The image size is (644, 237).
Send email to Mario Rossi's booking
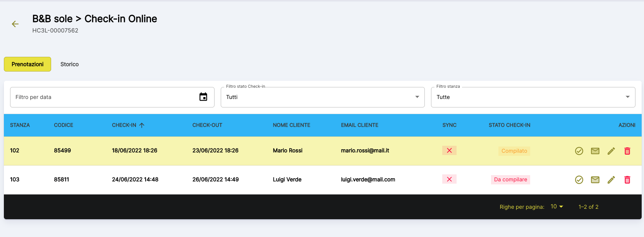595,151
